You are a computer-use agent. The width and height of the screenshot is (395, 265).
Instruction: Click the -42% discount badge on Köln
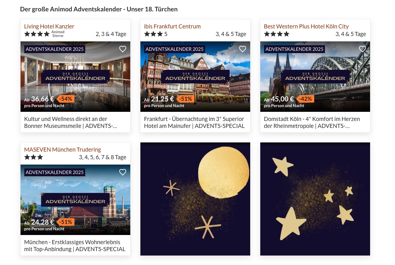pos(305,99)
